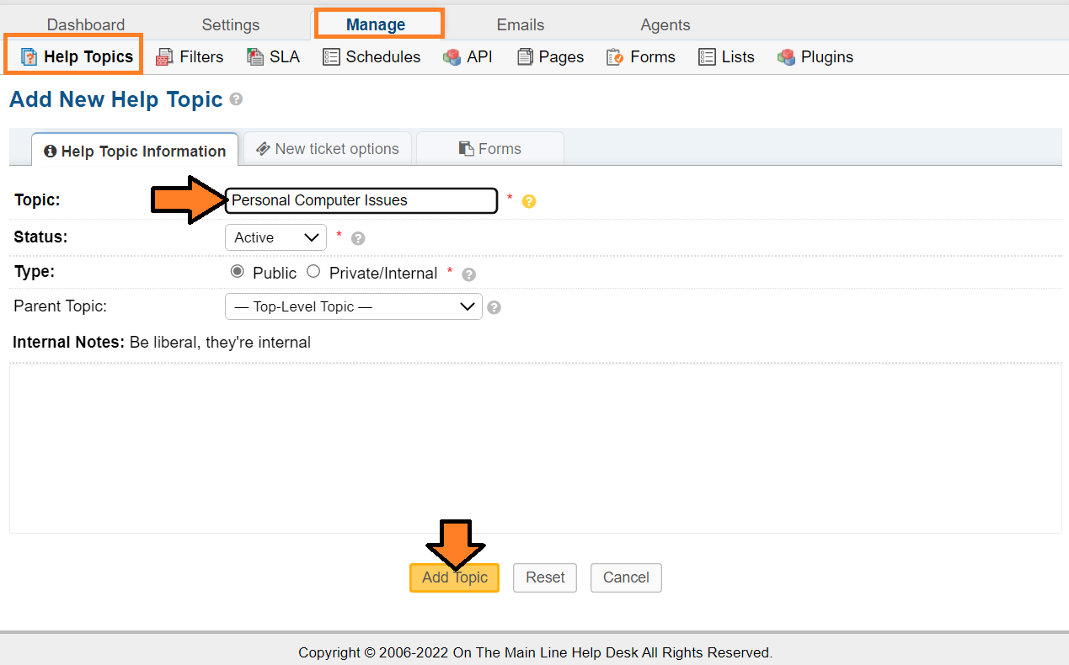Viewport: 1069px width, 665px height.
Task: Switch to Help Topic Information tab
Action: point(135,151)
